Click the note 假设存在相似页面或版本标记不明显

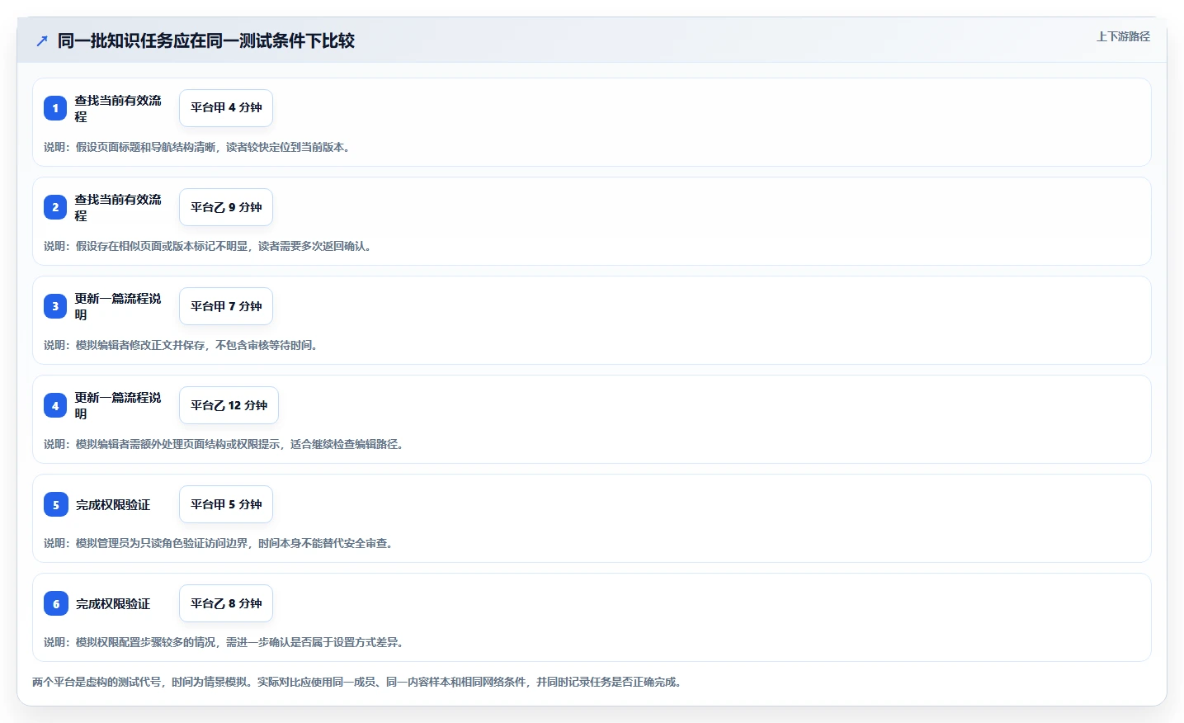210,246
